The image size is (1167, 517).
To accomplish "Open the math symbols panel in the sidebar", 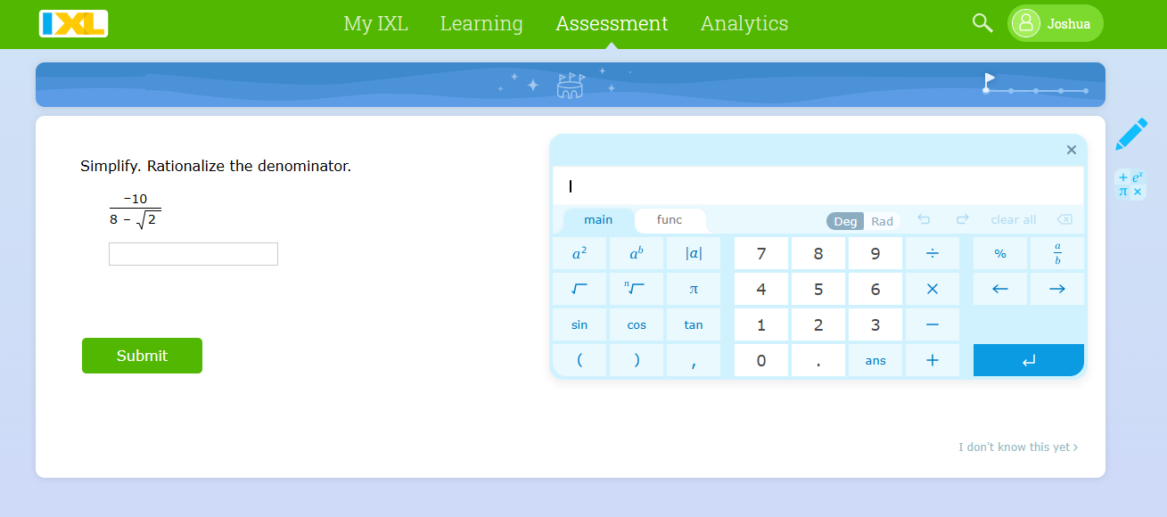I will tap(1129, 183).
